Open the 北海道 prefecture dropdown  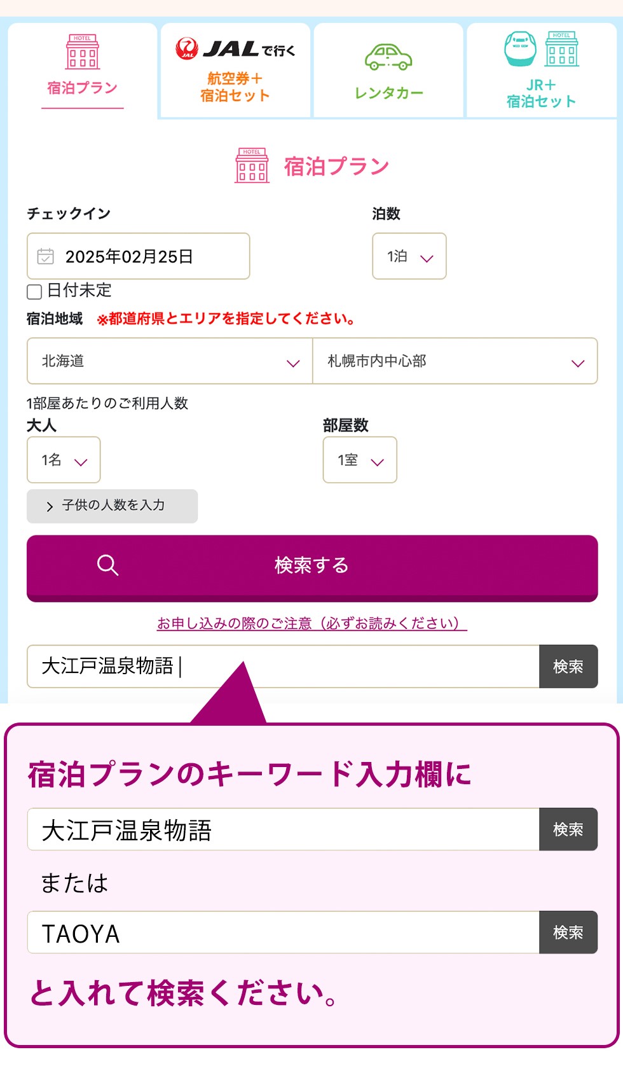[170, 361]
